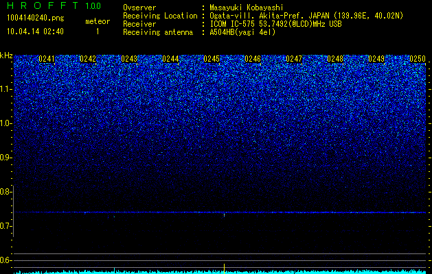Click the 0246 time marker

[253, 59]
